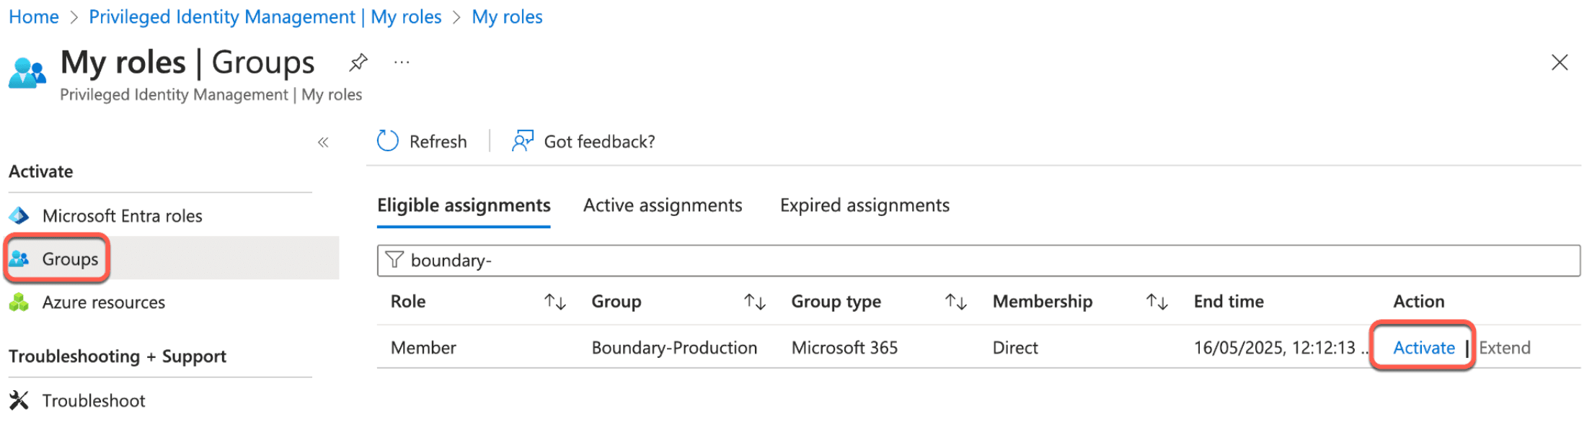
Task: Click the Azure resources cubes icon
Action: (x=19, y=302)
